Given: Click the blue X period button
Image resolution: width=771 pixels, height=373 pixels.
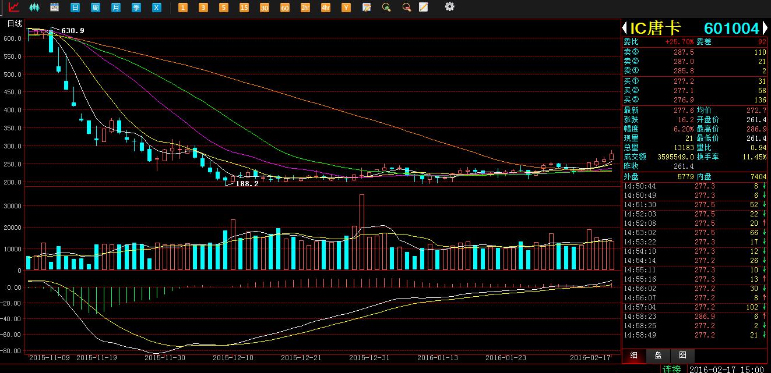Looking at the screenshot, I should pyautogui.click(x=156, y=8).
